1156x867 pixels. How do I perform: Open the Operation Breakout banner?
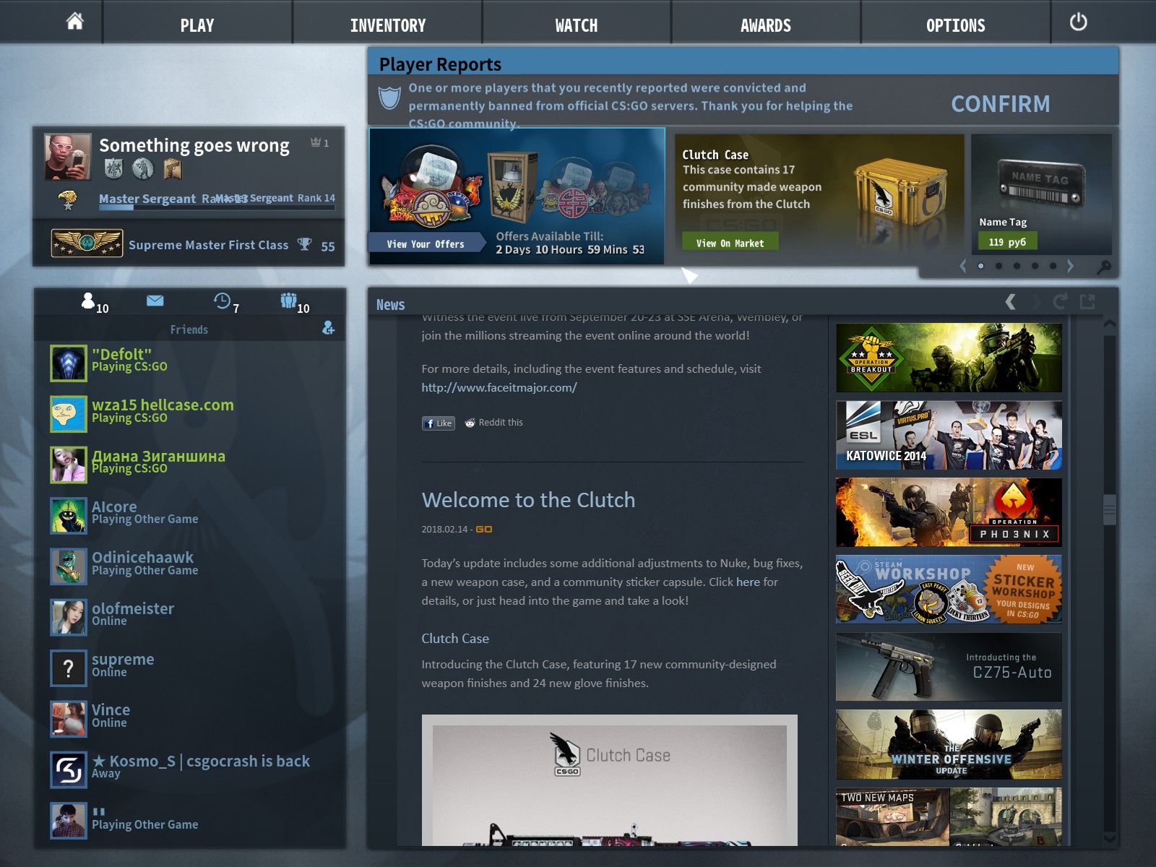(x=949, y=358)
